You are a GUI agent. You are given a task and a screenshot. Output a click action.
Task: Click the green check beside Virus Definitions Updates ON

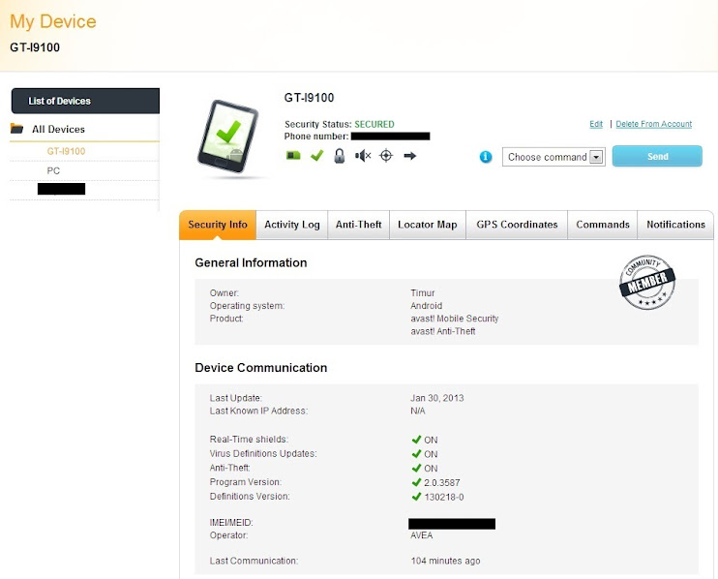416,454
